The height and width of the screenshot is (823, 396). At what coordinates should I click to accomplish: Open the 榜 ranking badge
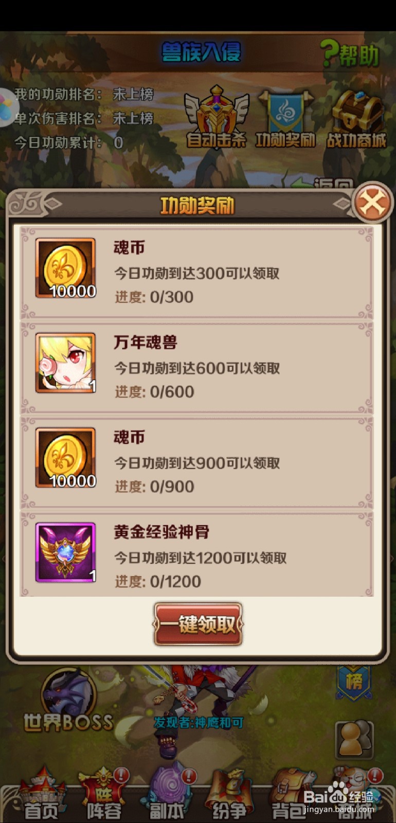click(x=354, y=683)
